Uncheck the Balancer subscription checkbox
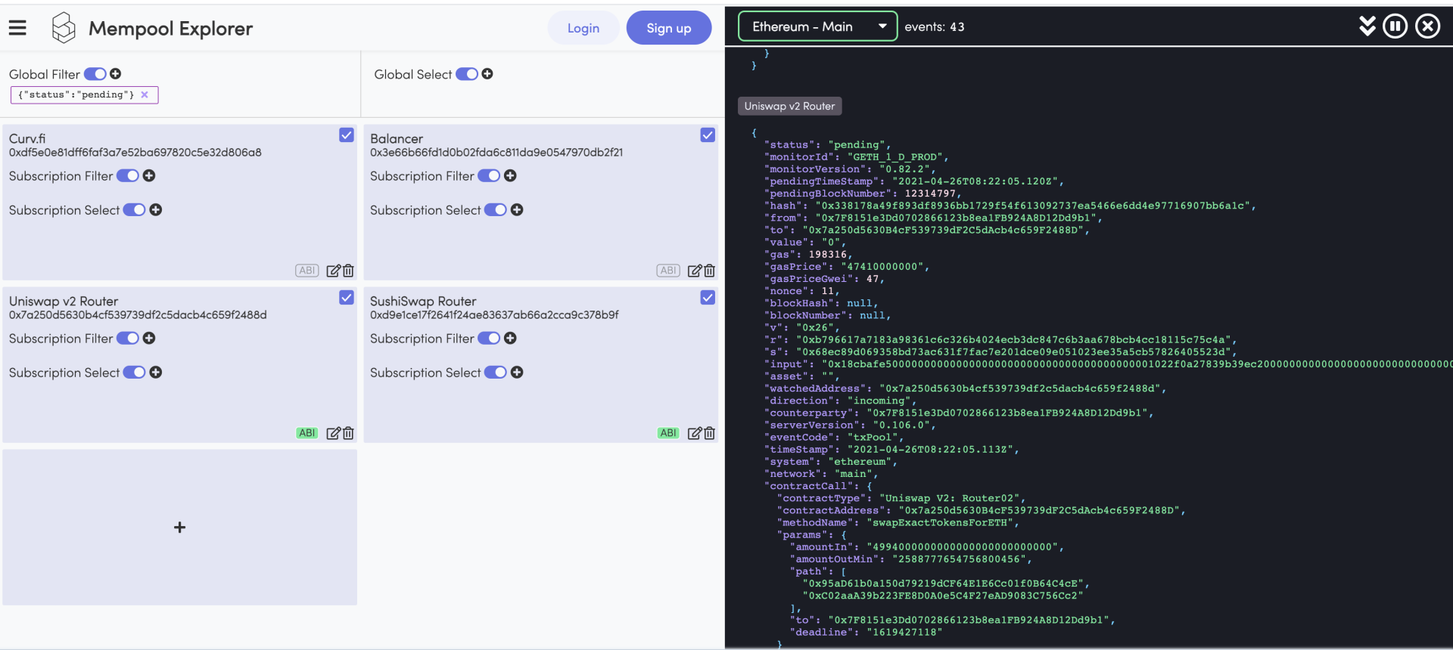1453x650 pixels. pos(708,135)
